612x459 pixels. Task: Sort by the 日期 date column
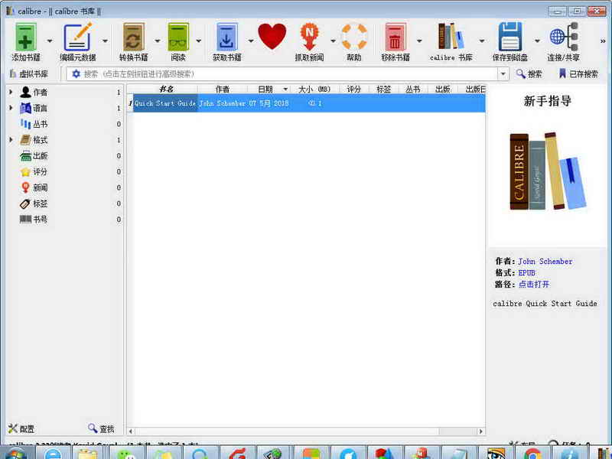(269, 89)
